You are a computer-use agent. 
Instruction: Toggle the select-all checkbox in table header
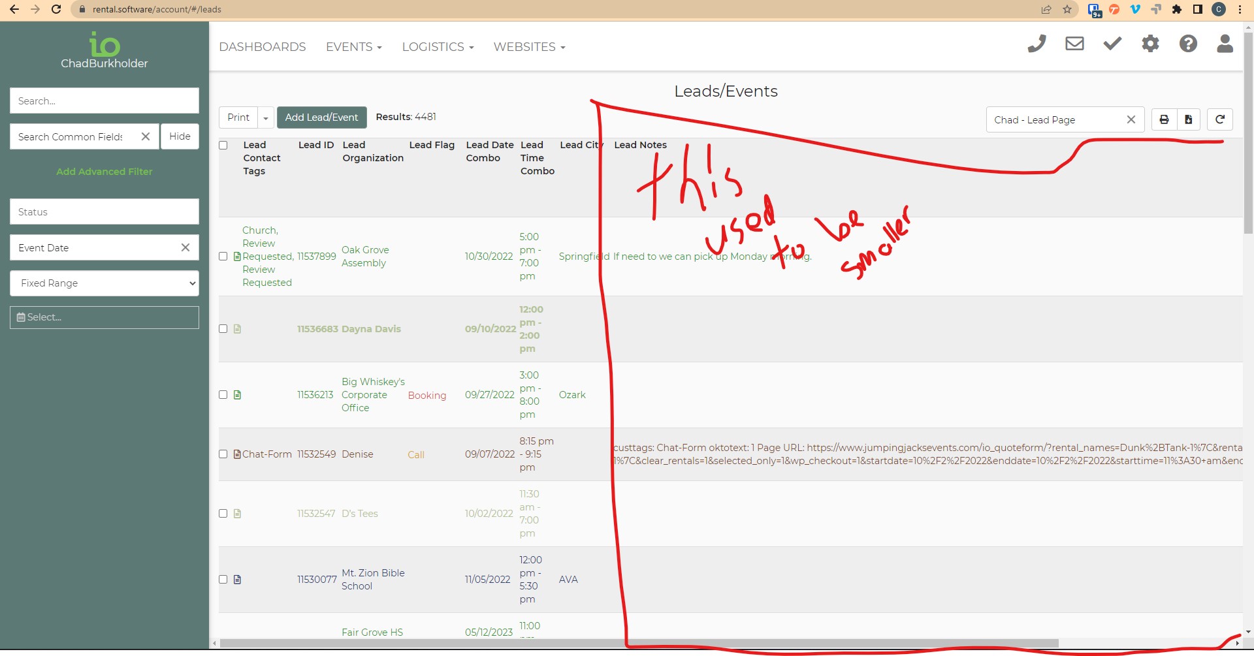(x=223, y=146)
